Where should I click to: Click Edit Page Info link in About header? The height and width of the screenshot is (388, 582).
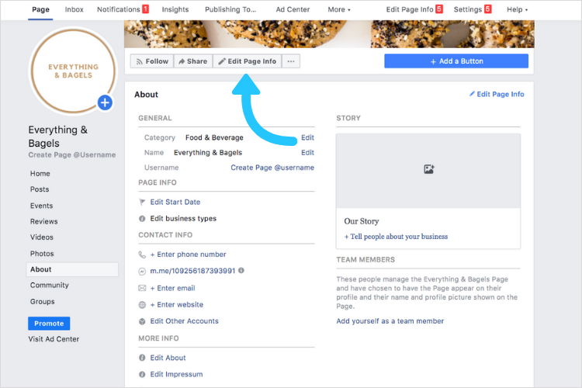pos(497,95)
